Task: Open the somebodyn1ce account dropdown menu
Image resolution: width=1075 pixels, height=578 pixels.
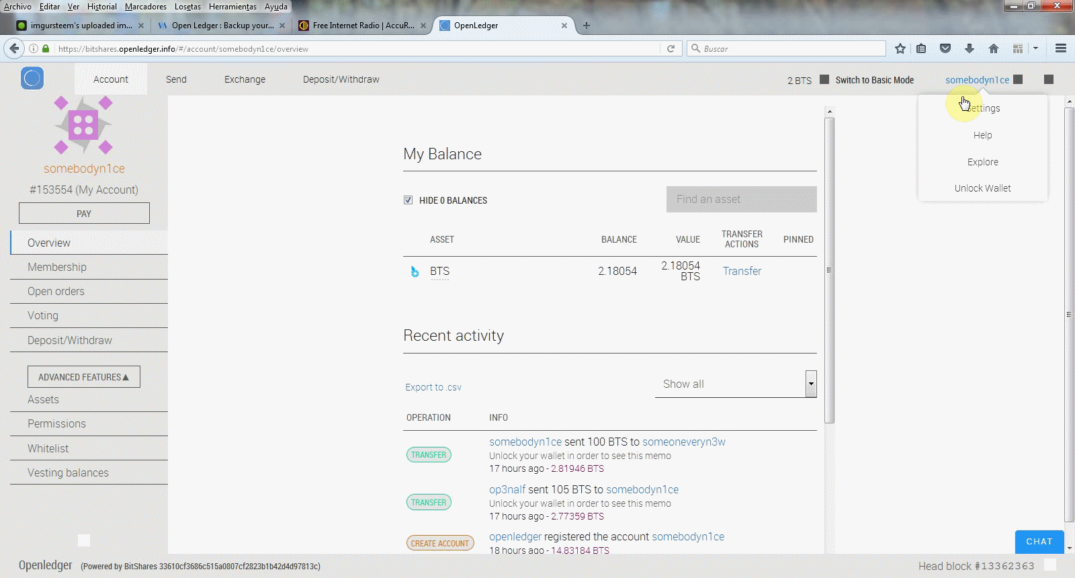Action: click(x=977, y=80)
